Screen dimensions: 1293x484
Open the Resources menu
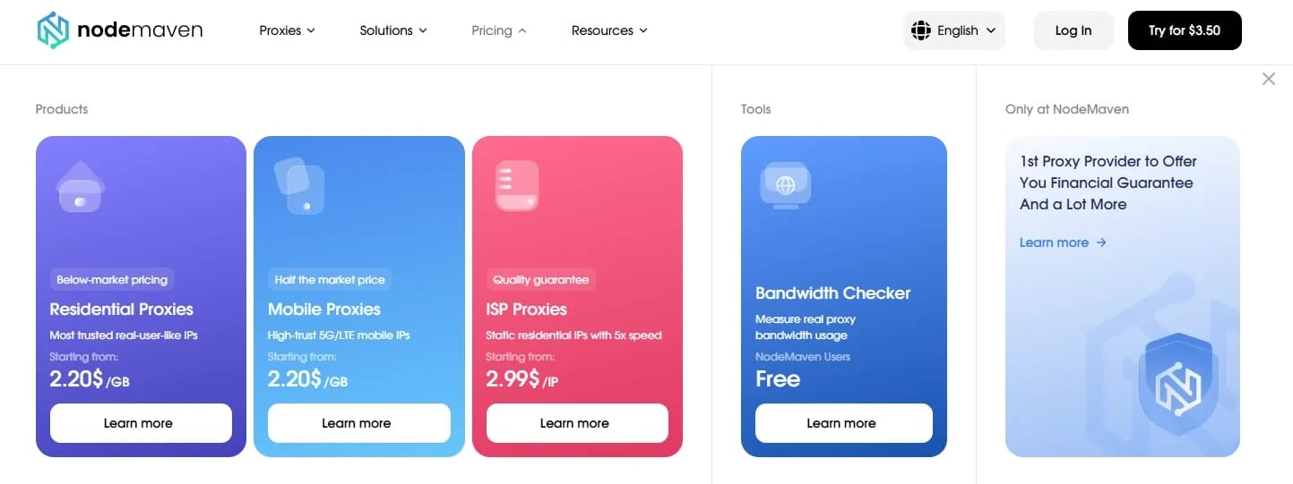tap(609, 30)
